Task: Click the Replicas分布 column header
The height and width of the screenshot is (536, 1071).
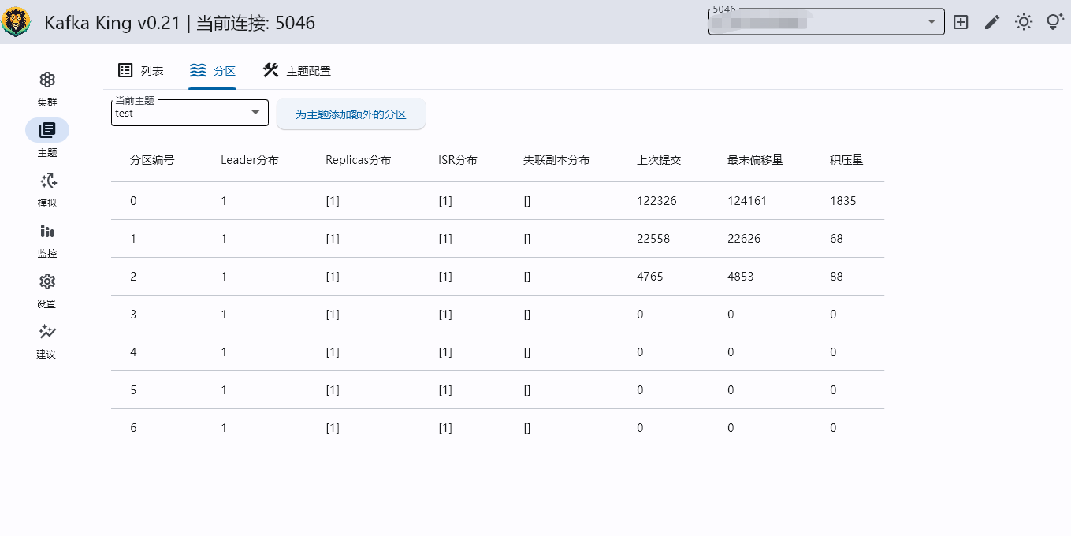Action: tap(358, 160)
